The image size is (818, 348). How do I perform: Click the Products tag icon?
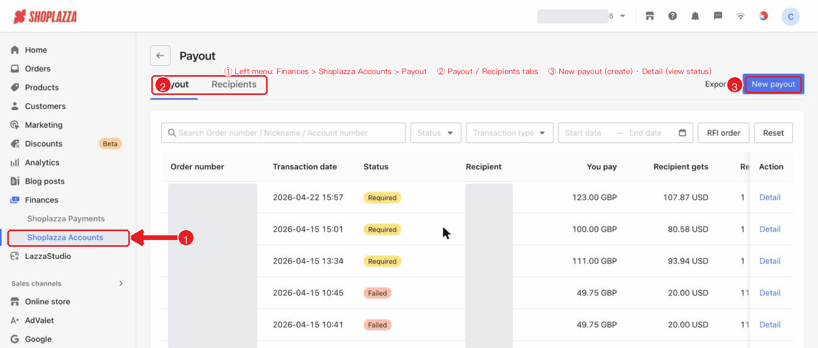(15, 88)
